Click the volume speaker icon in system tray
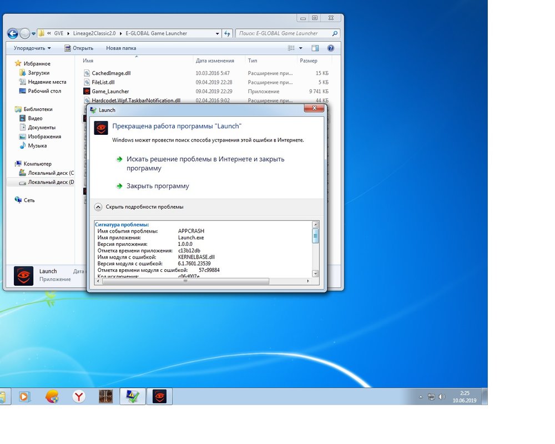This screenshot has height=444, width=555. pyautogui.click(x=442, y=397)
